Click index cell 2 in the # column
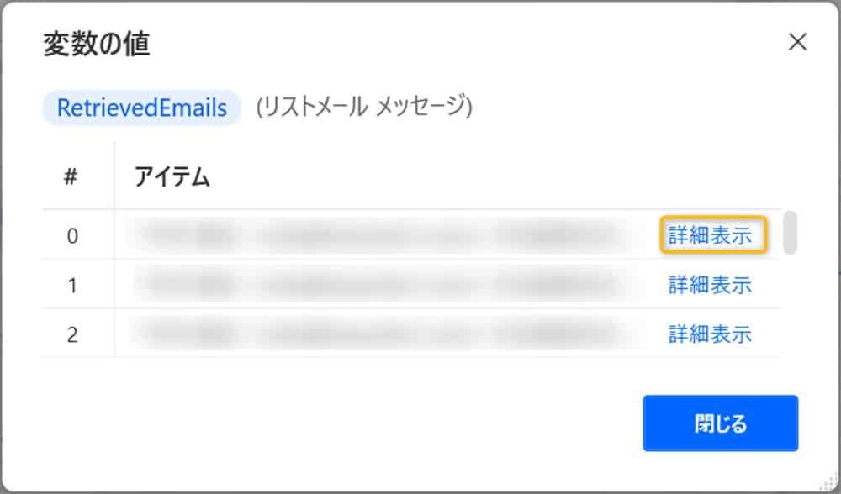 pos(72,334)
